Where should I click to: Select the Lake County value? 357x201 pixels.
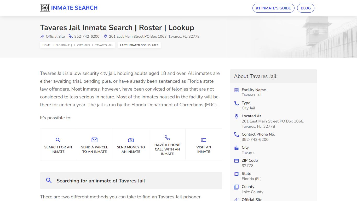click(x=252, y=192)
